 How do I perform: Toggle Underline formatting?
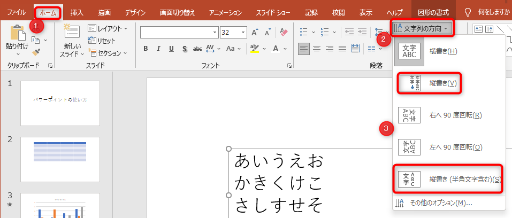pyautogui.click(x=171, y=49)
